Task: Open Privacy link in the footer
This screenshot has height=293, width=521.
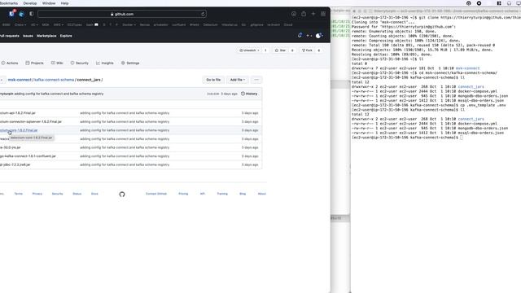Action: (x=37, y=194)
